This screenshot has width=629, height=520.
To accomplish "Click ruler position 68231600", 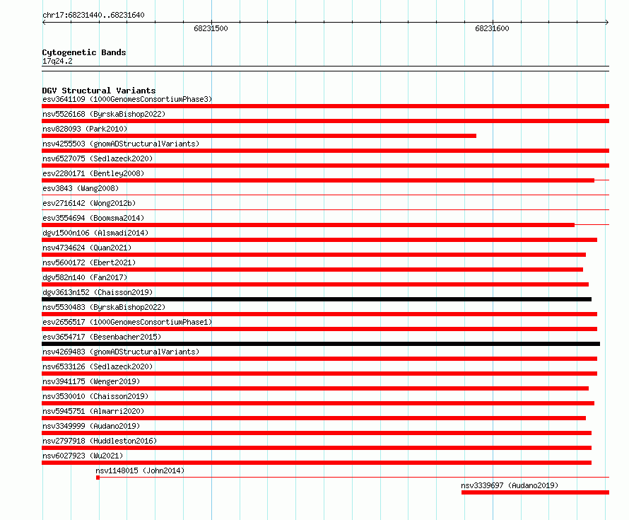I will 492,28.
